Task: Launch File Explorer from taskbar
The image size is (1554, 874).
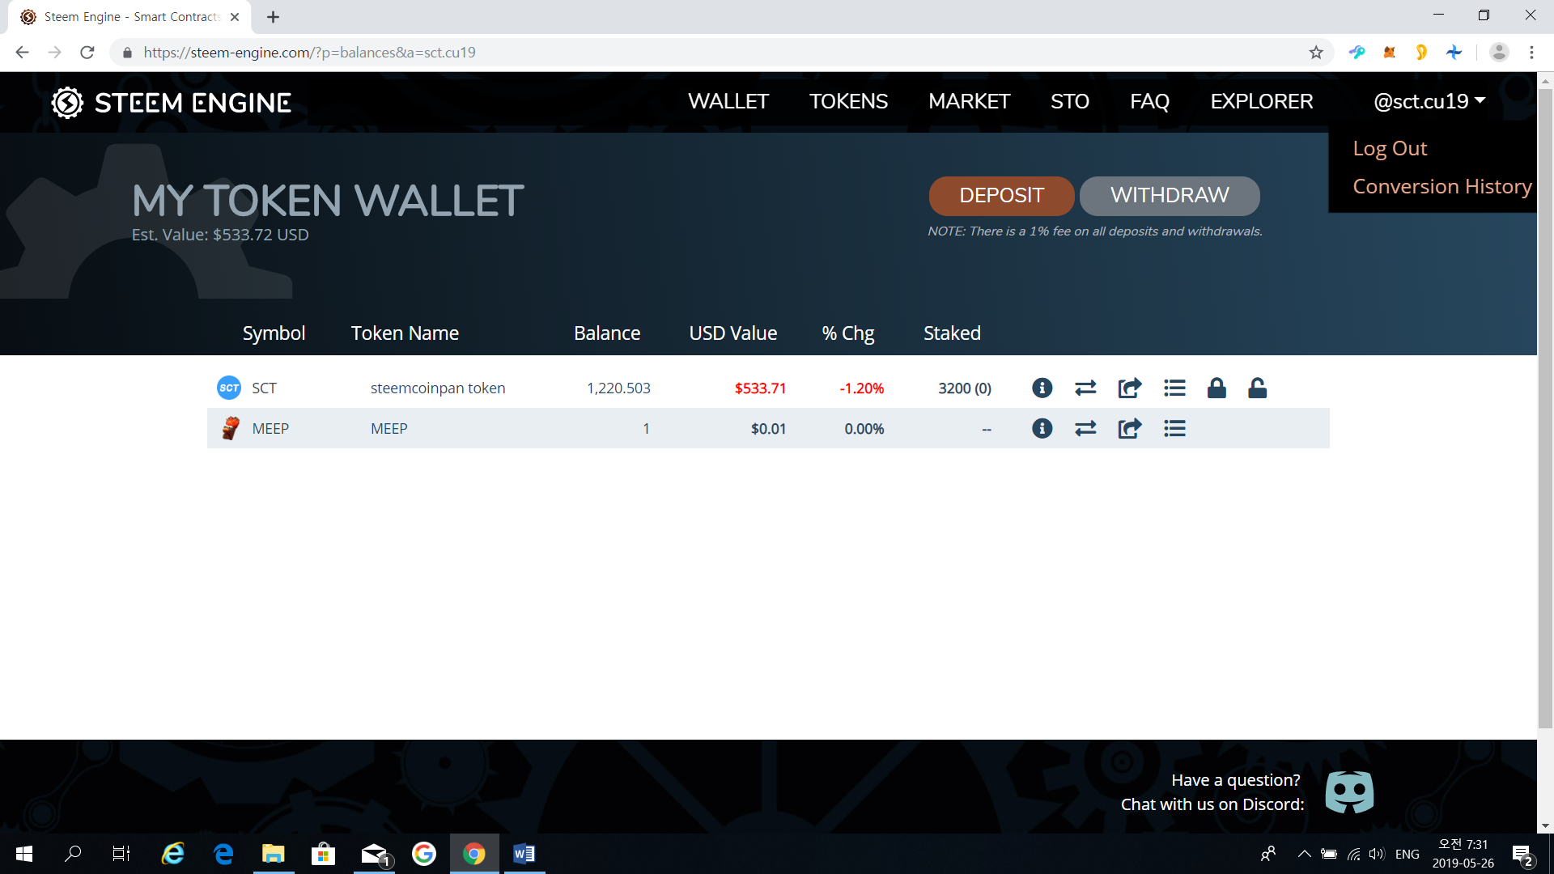Action: (273, 854)
